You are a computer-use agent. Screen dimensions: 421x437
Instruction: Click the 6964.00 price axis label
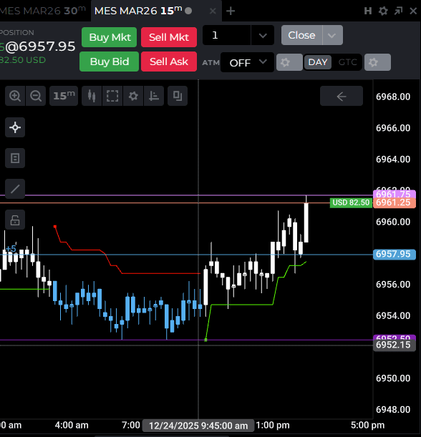pyautogui.click(x=393, y=159)
